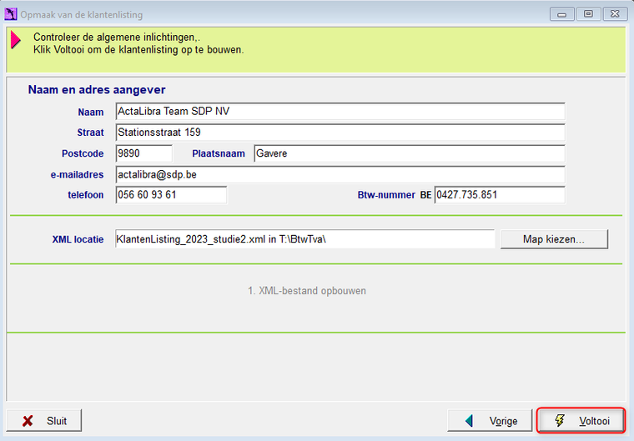The image size is (634, 441).
Task: Click the 'Controleer de algemene inlichtingen' instruction line
Action: point(117,38)
